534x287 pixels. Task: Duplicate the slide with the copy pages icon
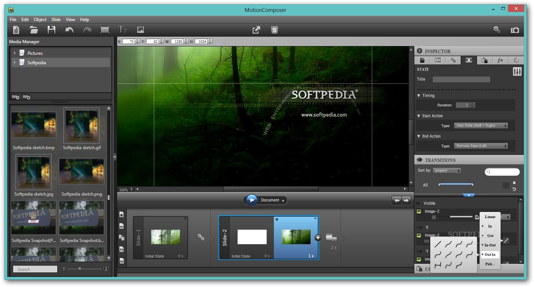click(122, 238)
